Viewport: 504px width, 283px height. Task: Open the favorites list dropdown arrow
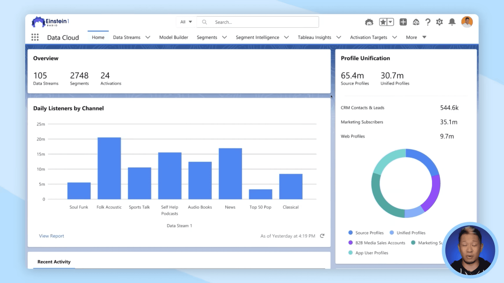[390, 22]
